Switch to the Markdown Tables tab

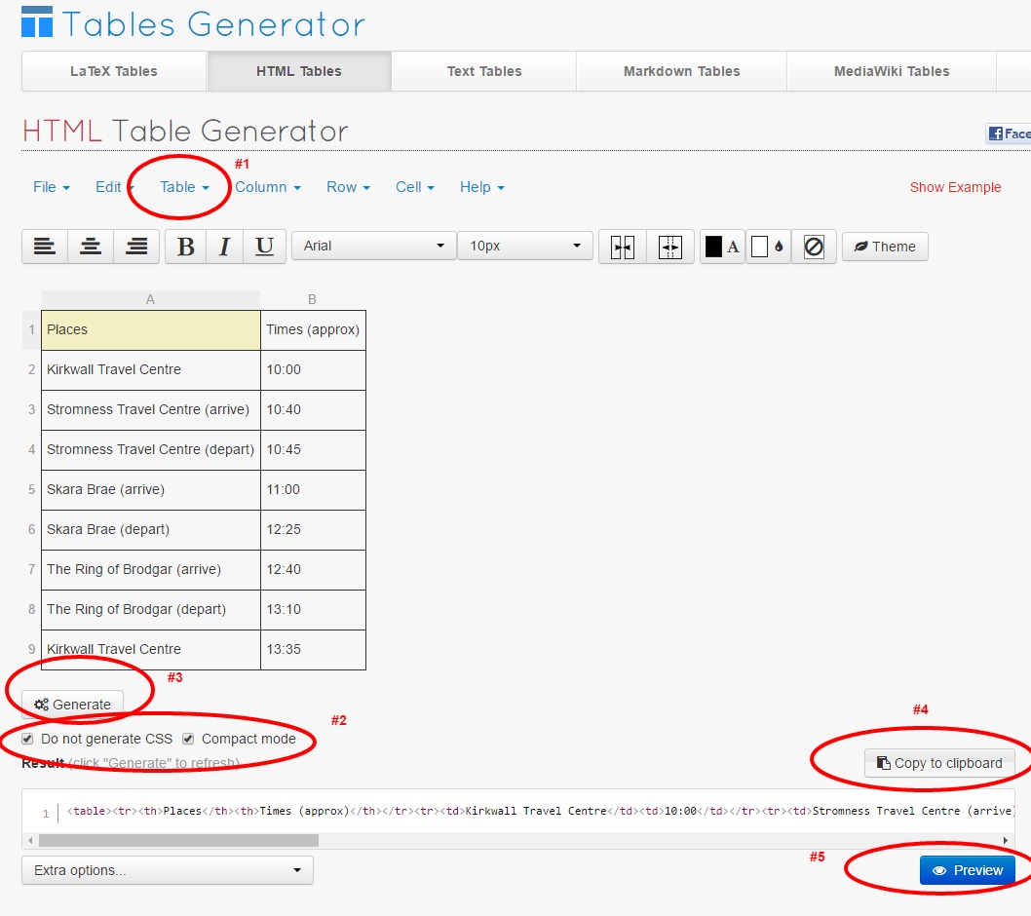680,71
